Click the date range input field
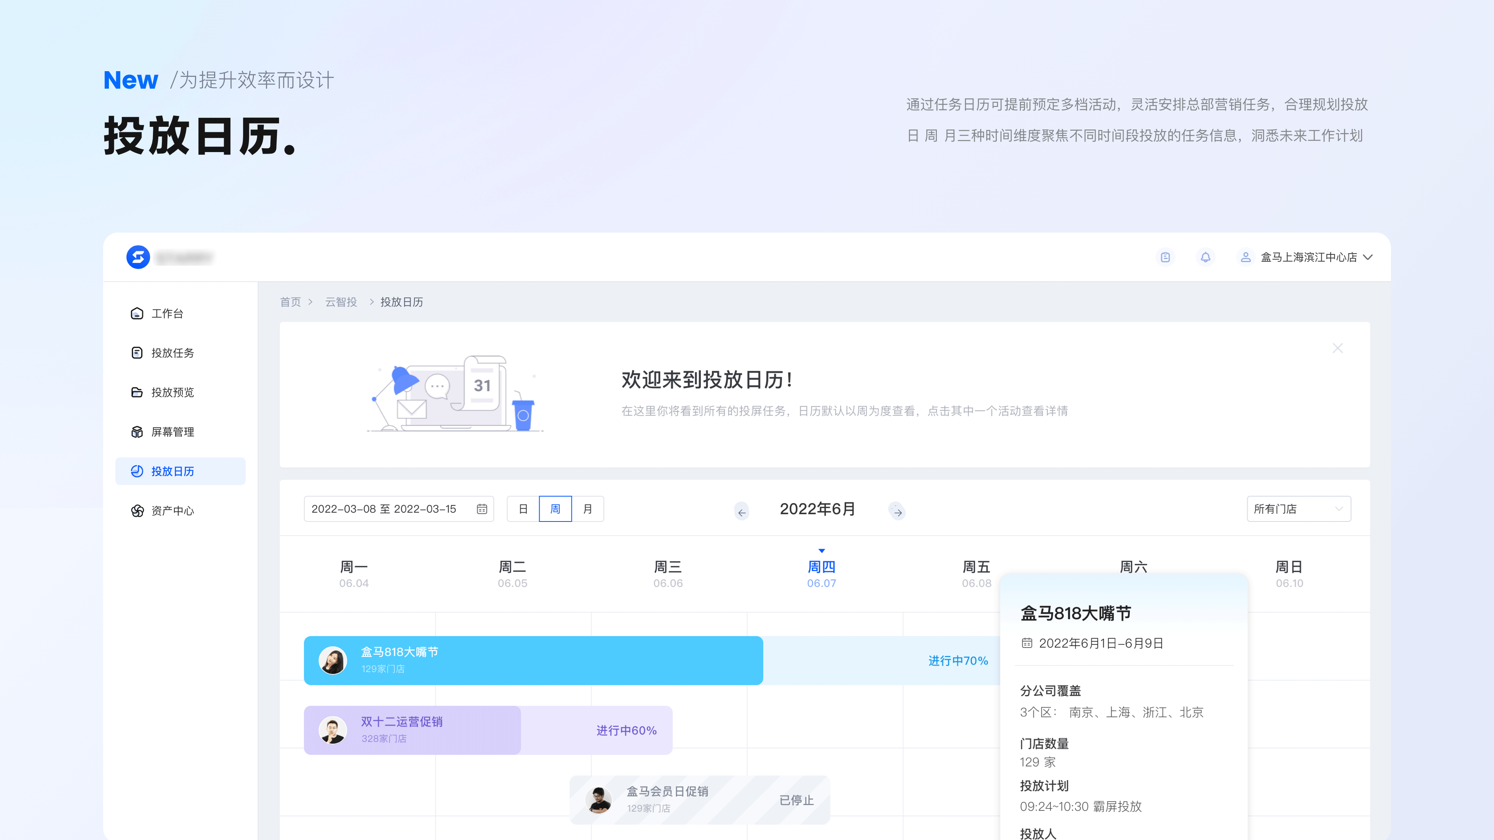This screenshot has width=1494, height=840. point(398,509)
